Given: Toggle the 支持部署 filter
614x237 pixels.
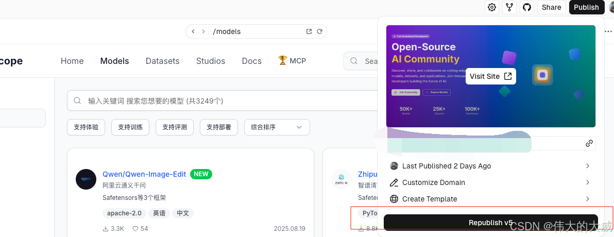Looking at the screenshot, I should 219,127.
